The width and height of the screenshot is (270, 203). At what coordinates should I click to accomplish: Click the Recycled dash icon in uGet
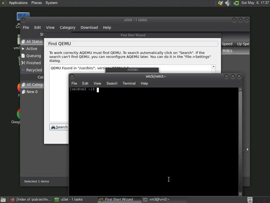click(23, 70)
